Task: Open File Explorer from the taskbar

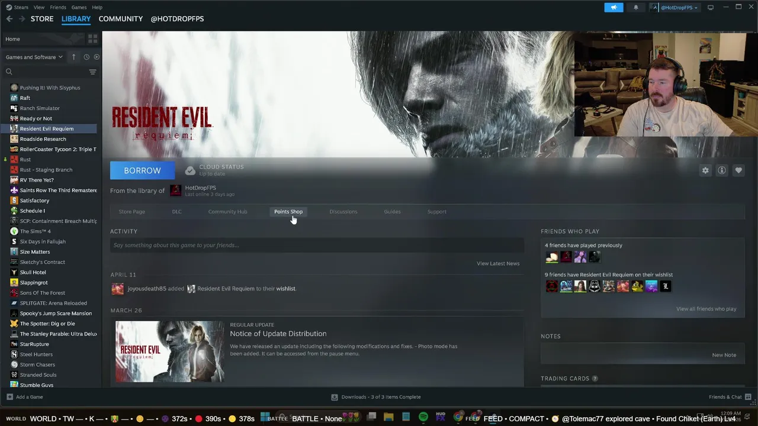Action: click(x=388, y=417)
